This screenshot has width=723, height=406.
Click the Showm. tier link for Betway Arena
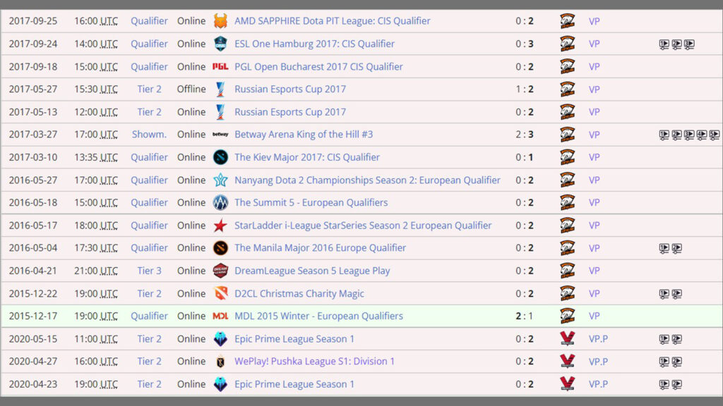point(149,135)
